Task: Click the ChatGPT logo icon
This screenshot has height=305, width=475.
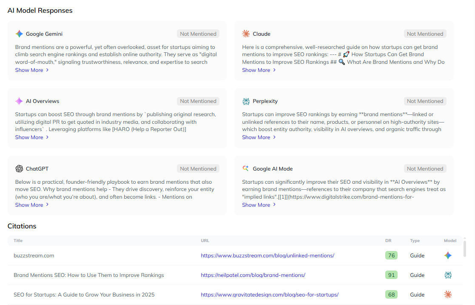Action: click(19, 168)
